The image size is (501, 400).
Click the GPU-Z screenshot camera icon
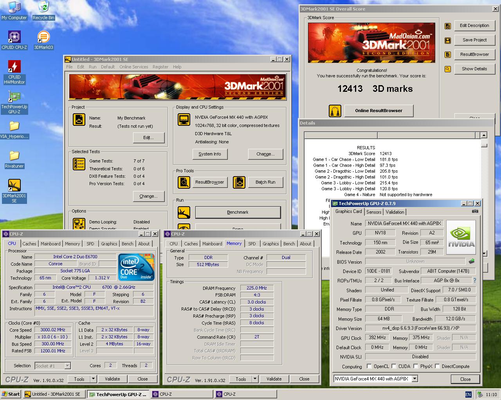(475, 211)
